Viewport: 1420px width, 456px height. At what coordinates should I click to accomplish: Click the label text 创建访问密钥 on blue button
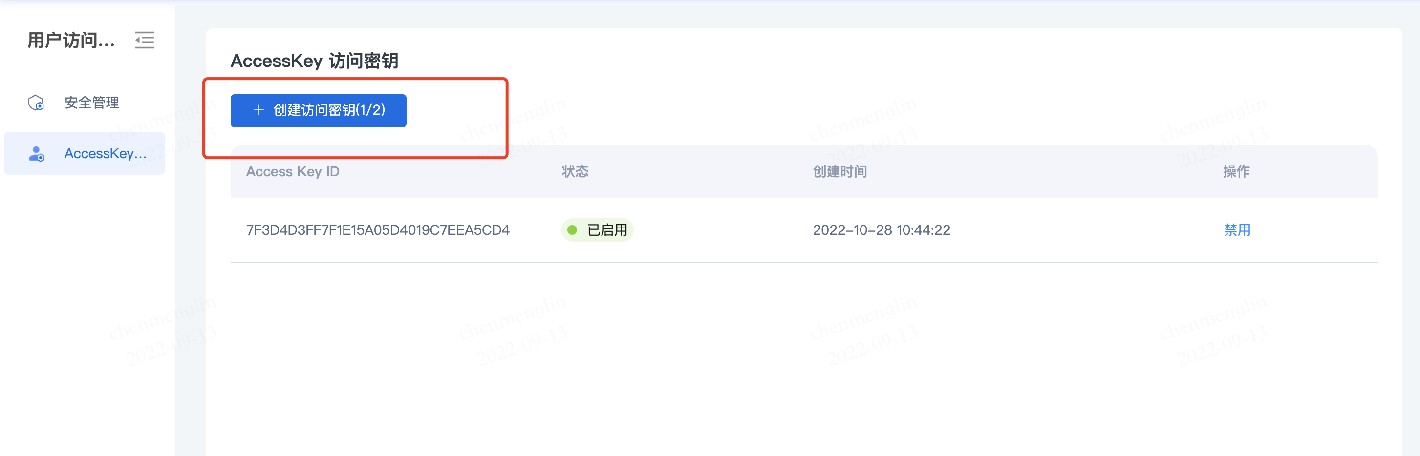click(314, 110)
